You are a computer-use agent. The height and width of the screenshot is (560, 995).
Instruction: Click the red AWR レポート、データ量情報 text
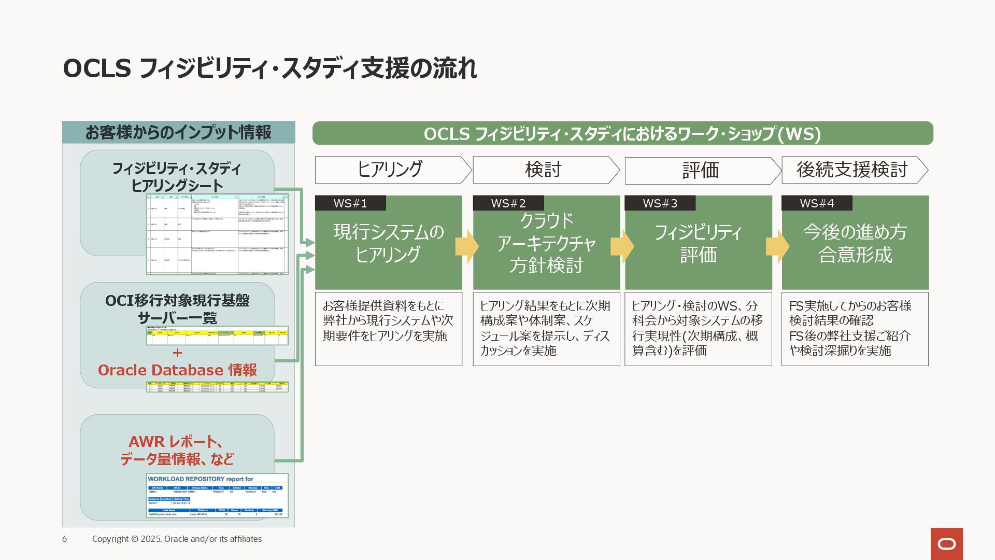[x=177, y=450]
